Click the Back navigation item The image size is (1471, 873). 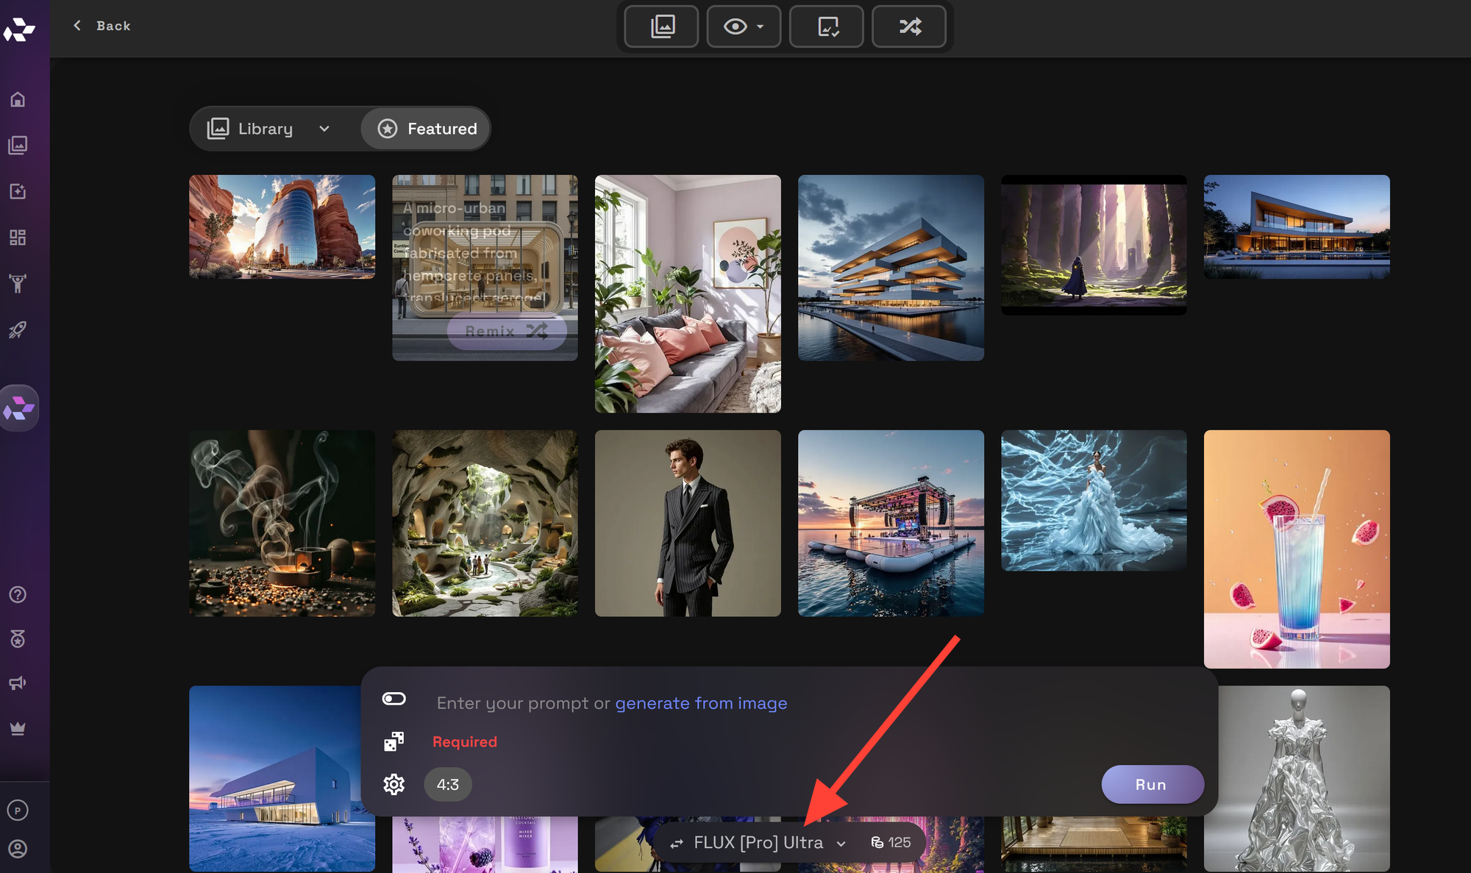pyautogui.click(x=102, y=26)
